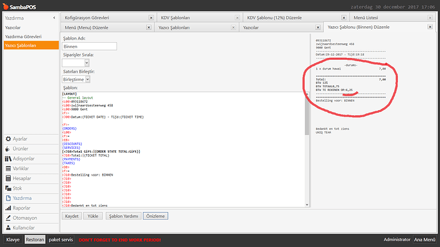Open Raporlar bar chart icon

pyautogui.click(x=8, y=208)
